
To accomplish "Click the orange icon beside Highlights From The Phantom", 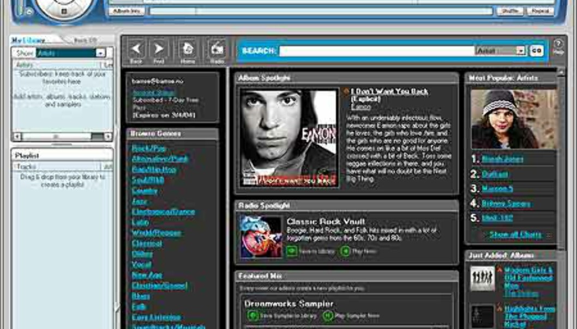I will 500,309.
